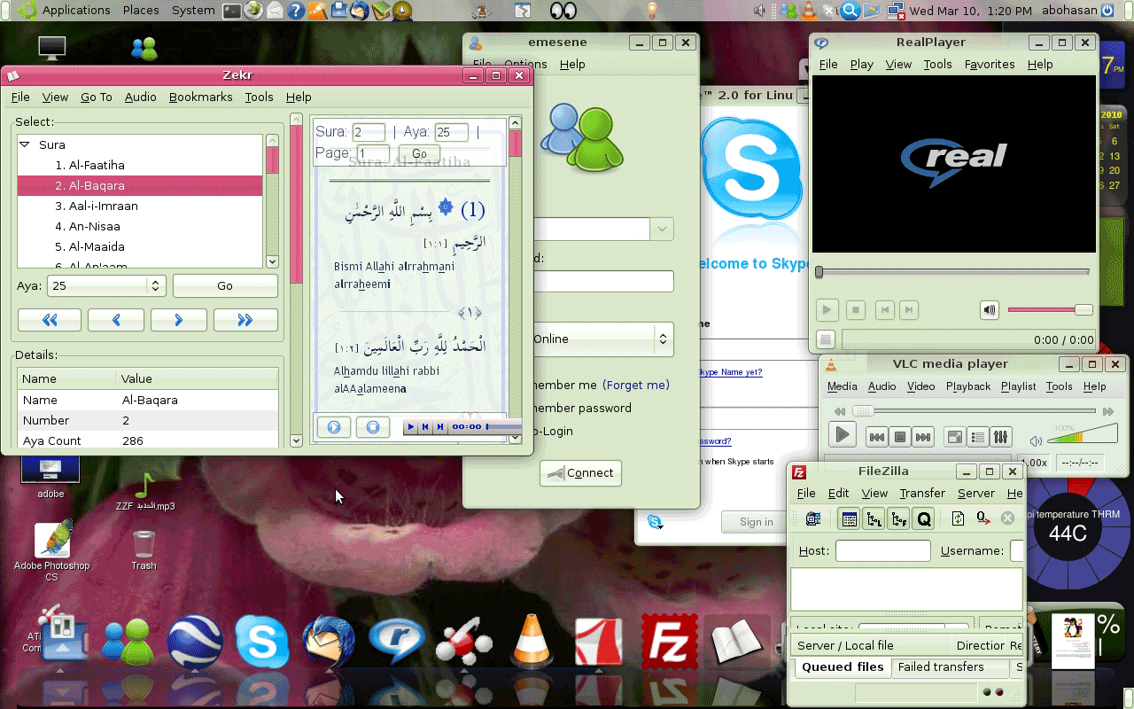Show VLC extended settings

[x=1000, y=437]
